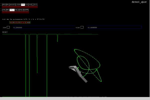The image size is (150, 100).
Task: Open the MEN menu item
Action: 4,4
